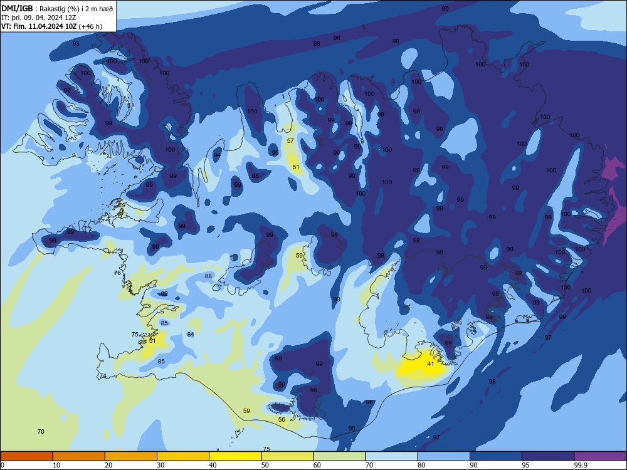This screenshot has height=470, width=627.
Task: Select the 20–30 amber legend swatch
Action: 131,456
